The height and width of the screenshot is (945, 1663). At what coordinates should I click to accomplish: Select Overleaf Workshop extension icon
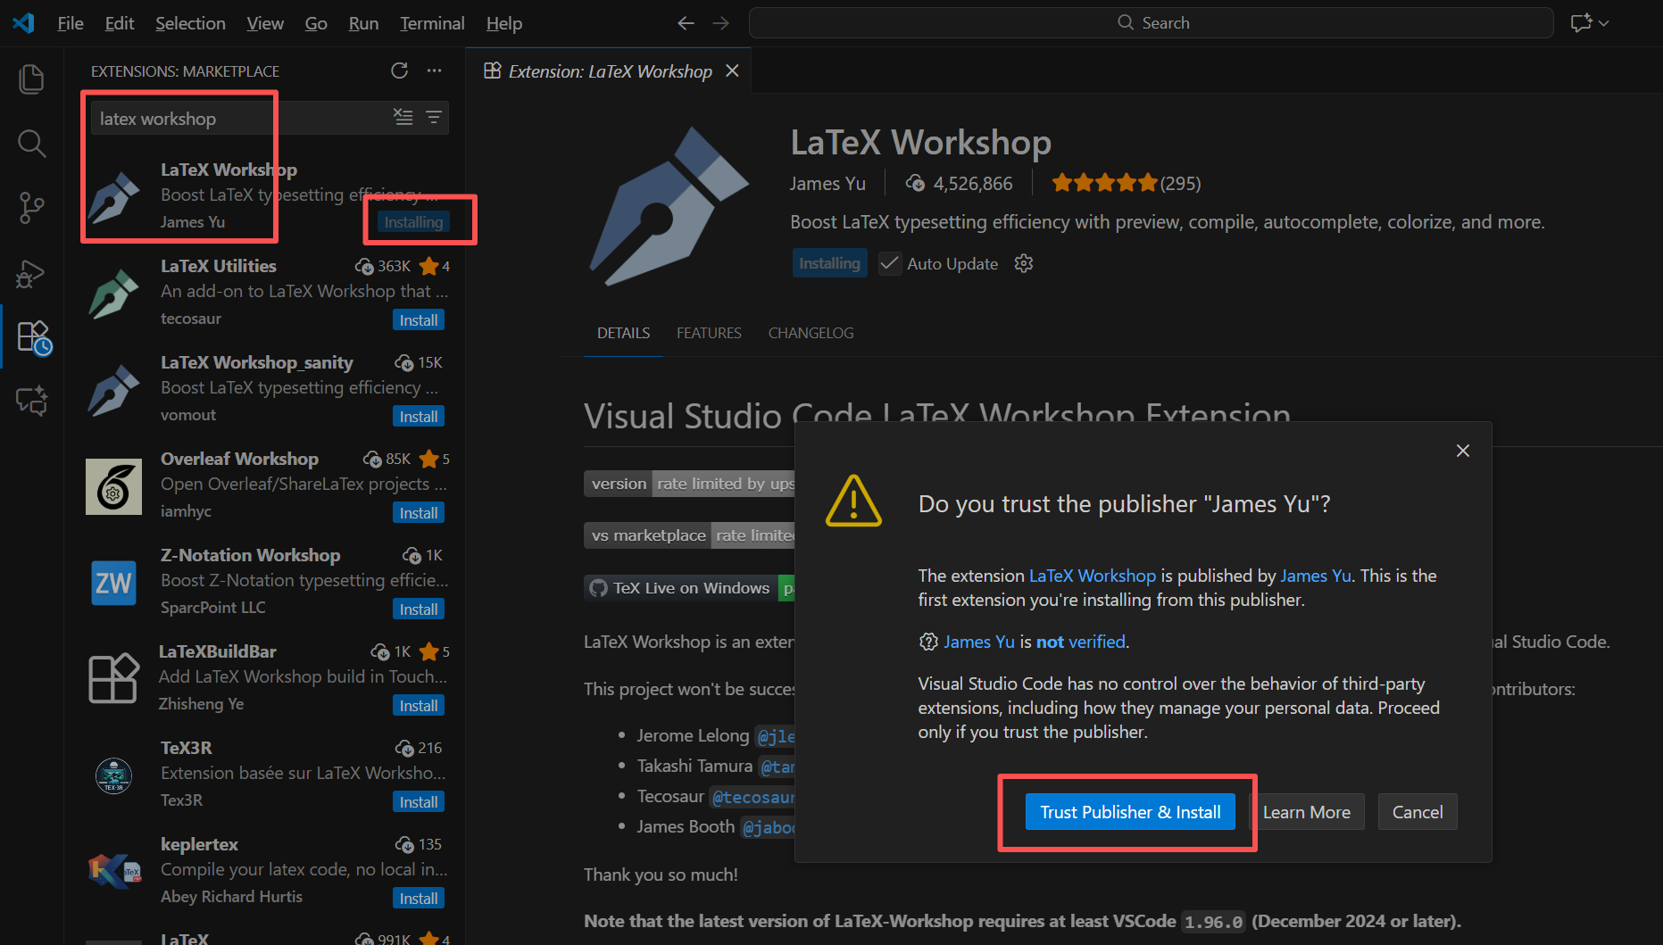[114, 486]
